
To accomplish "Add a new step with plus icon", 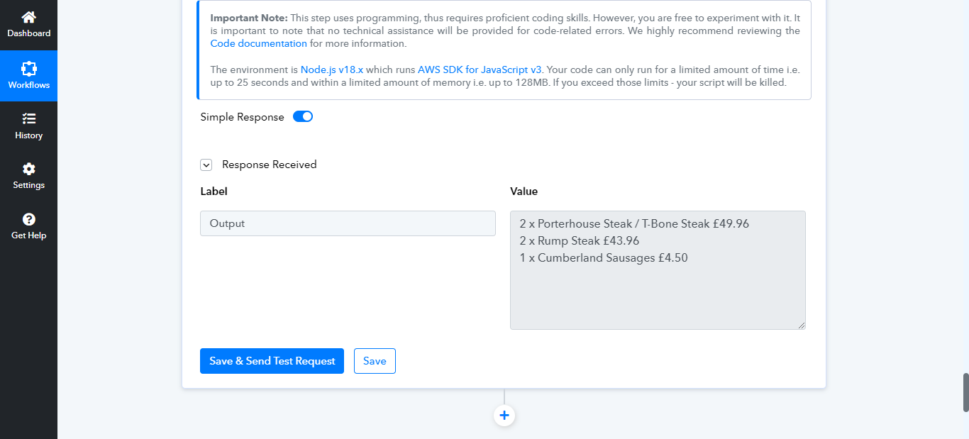I will pyautogui.click(x=504, y=416).
